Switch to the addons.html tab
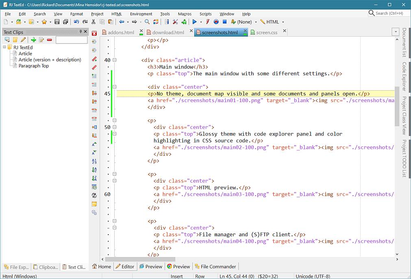The height and width of the screenshot is (279, 411). (121, 33)
